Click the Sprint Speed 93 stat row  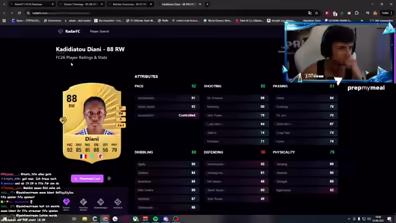(x=167, y=107)
